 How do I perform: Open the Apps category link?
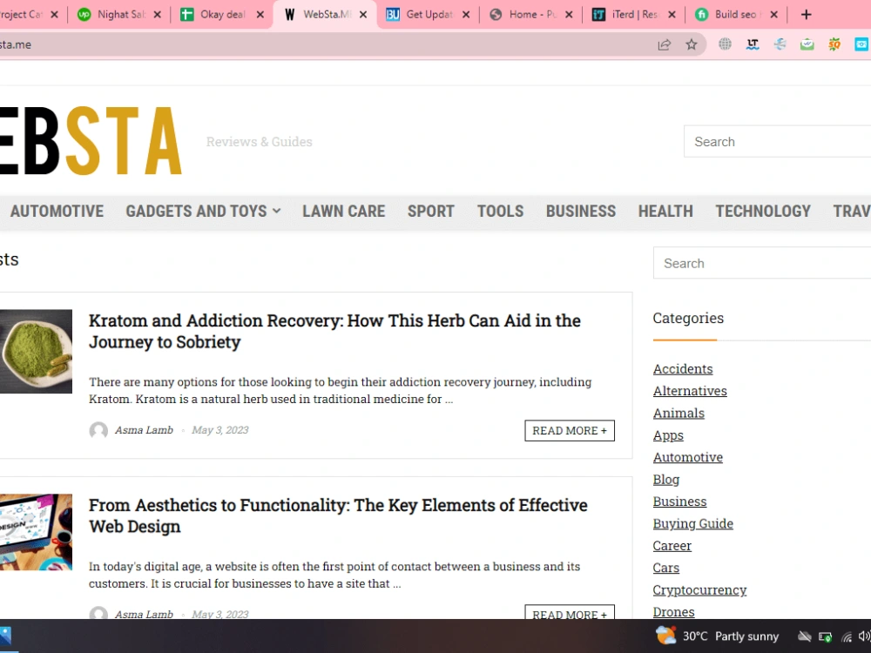click(668, 435)
